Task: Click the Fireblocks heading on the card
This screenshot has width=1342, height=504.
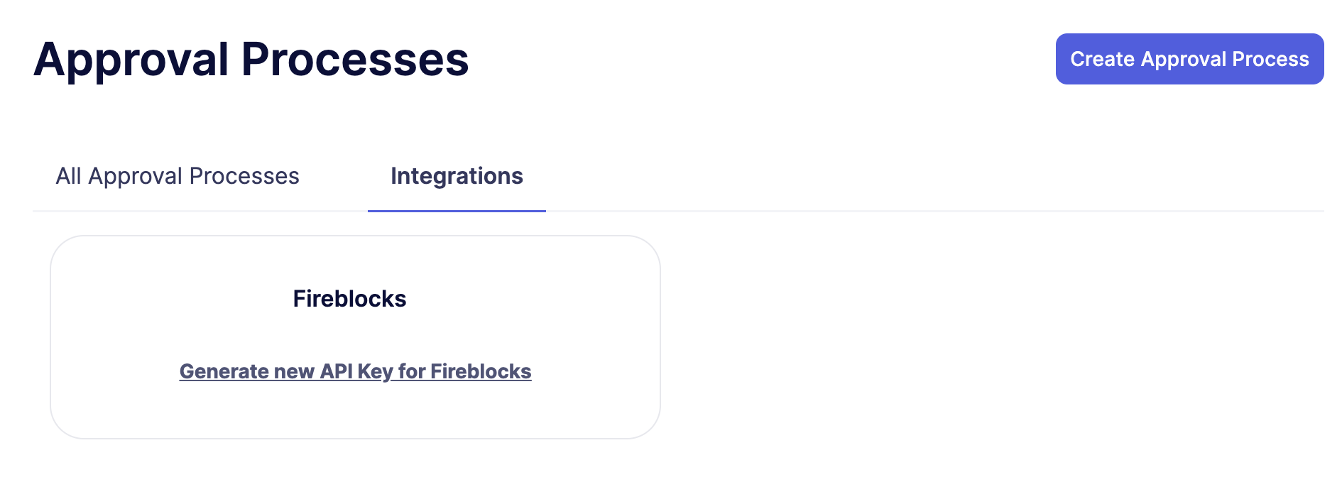Action: point(349,299)
